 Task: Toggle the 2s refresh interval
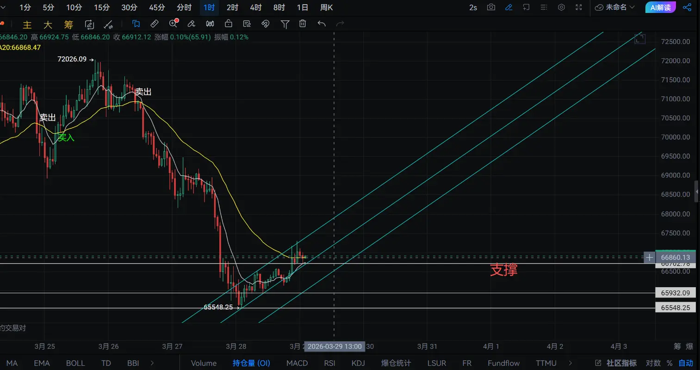coord(473,7)
